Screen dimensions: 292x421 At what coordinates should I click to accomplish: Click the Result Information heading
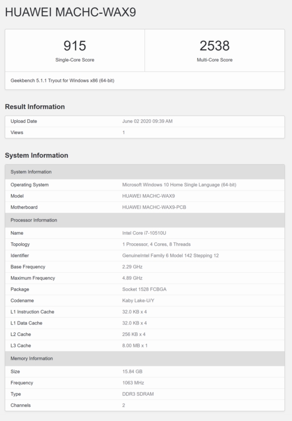(x=35, y=107)
